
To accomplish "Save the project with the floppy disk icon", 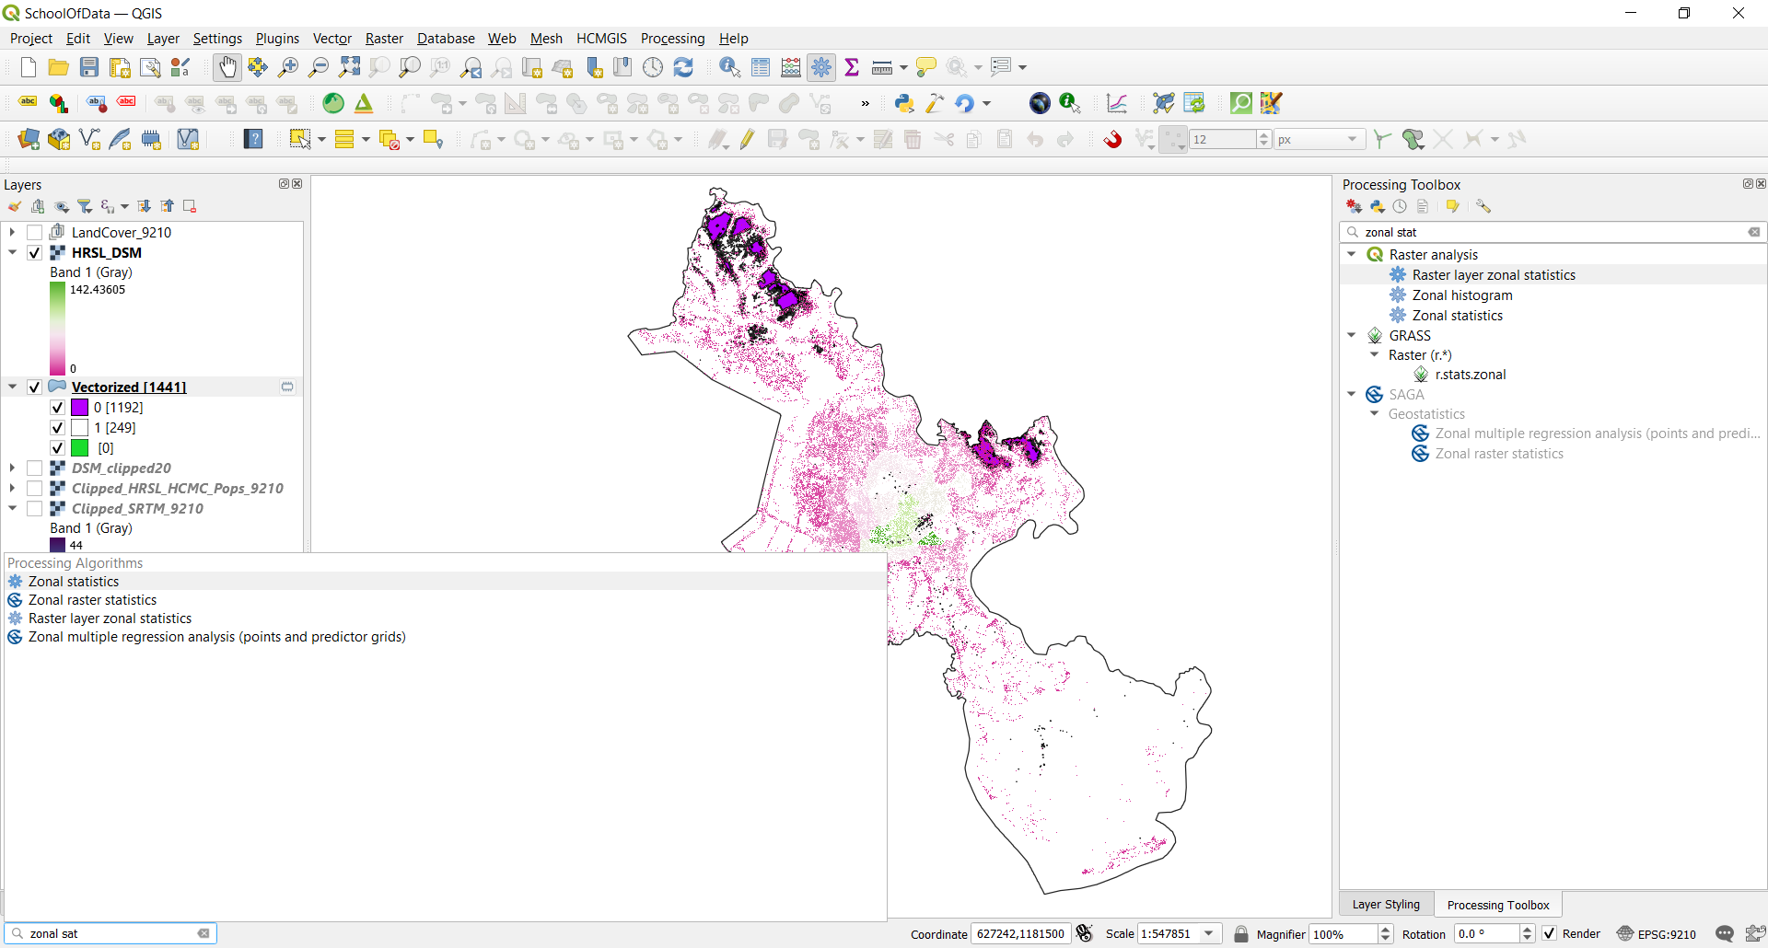I will coord(89,67).
